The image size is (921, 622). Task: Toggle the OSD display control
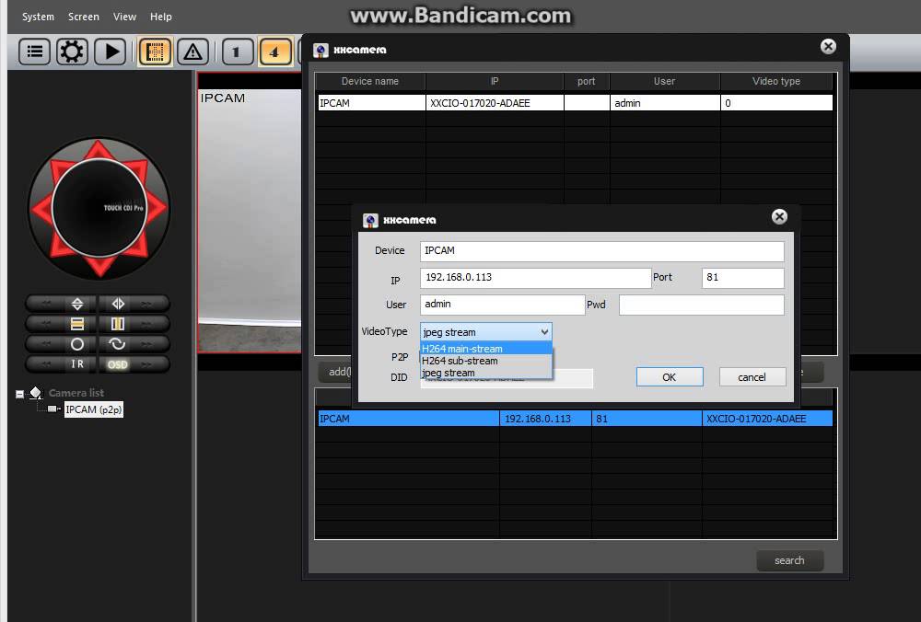[x=118, y=364]
